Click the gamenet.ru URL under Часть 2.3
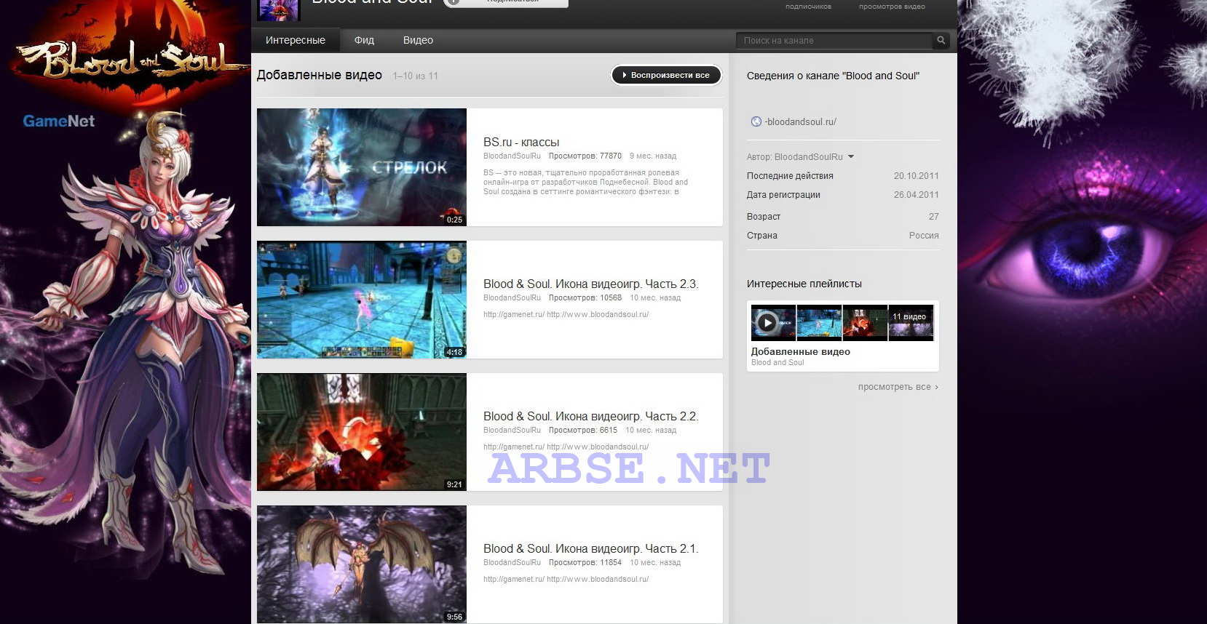 [x=514, y=314]
